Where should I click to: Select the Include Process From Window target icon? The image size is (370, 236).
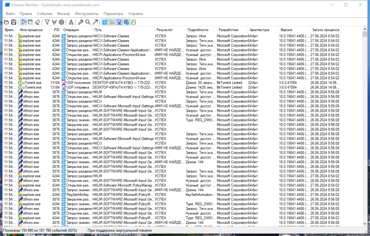click(61, 22)
